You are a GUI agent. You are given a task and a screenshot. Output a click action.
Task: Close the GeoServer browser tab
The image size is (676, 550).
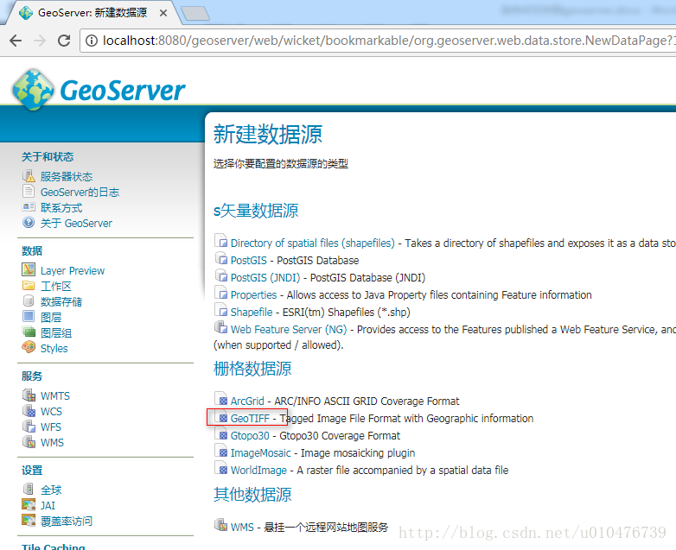point(163,13)
